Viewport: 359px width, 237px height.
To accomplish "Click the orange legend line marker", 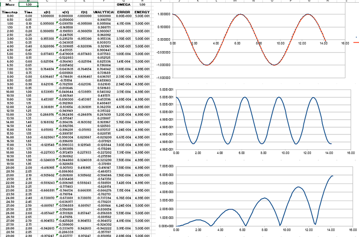I will click(x=356, y=43).
